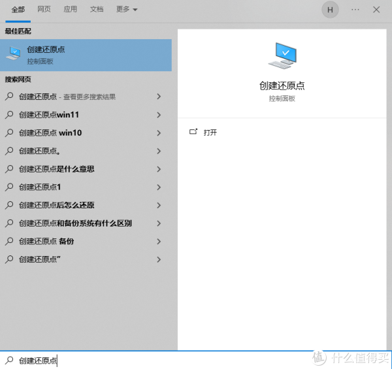Viewport: 392px width, 369px height.
Task: Click 打开 to launch the control panel item
Action: pyautogui.click(x=210, y=133)
